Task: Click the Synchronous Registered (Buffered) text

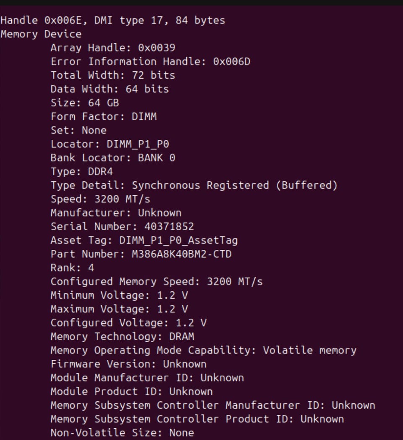Action: 235,185
